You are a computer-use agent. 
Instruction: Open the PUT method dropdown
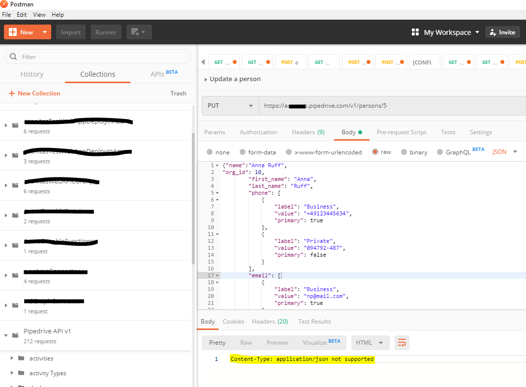click(x=230, y=105)
